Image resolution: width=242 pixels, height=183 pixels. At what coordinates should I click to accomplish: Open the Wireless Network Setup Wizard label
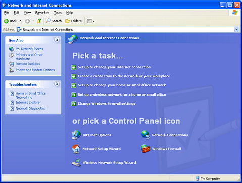click(109, 163)
